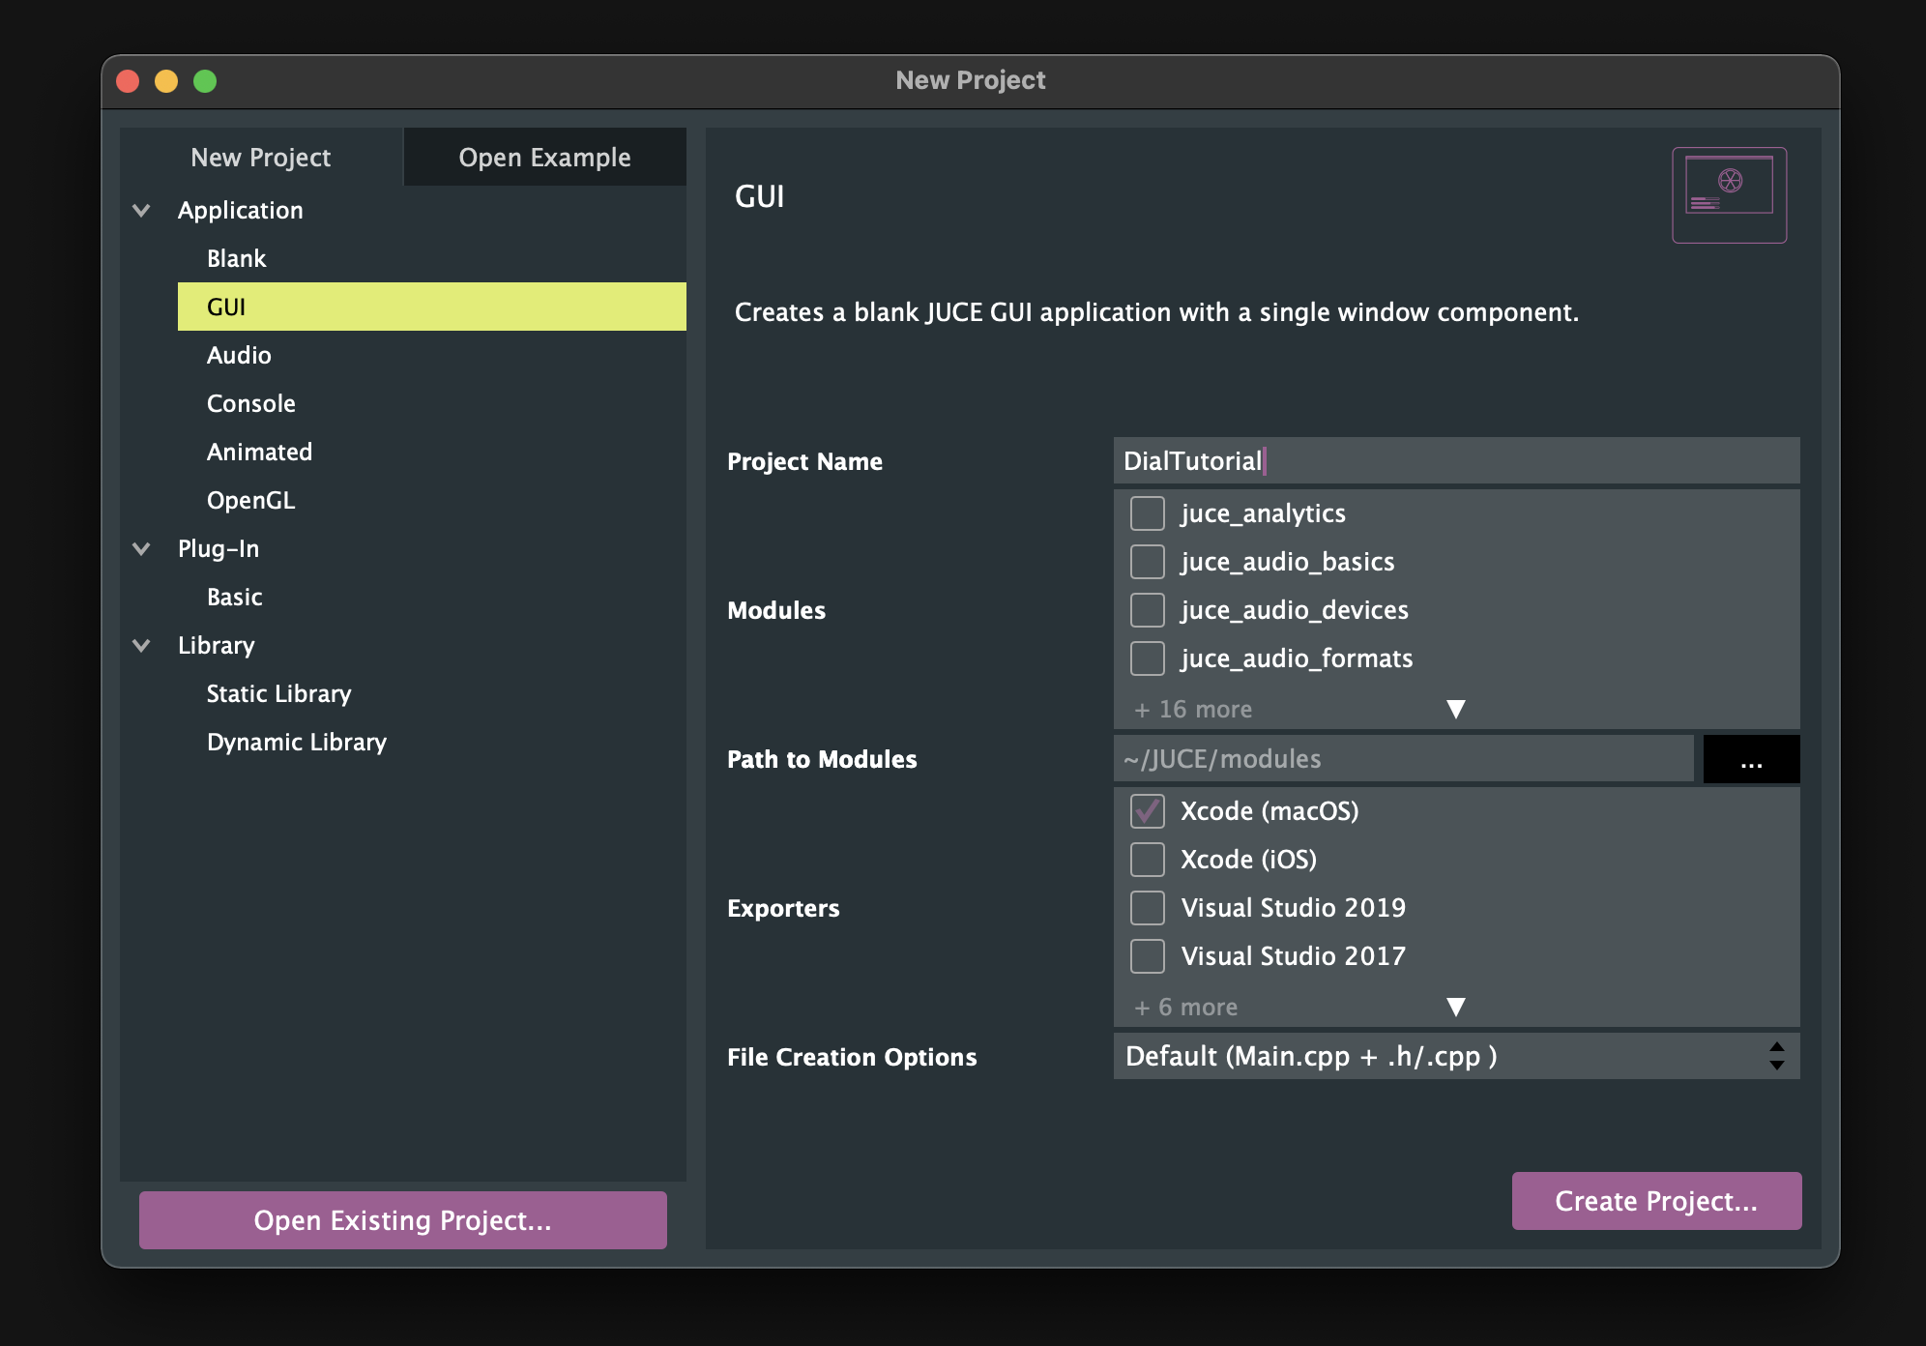
Task: Open the File Creation Options dropdown
Action: pos(1456,1056)
